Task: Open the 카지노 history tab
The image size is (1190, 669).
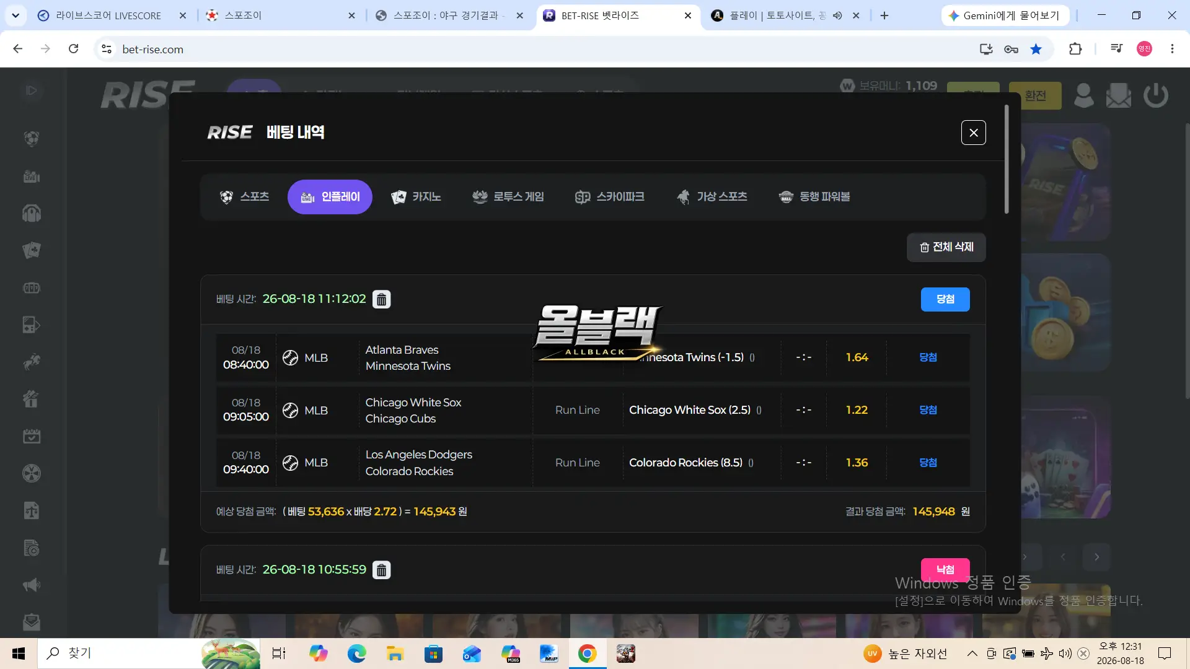Action: [x=416, y=197]
